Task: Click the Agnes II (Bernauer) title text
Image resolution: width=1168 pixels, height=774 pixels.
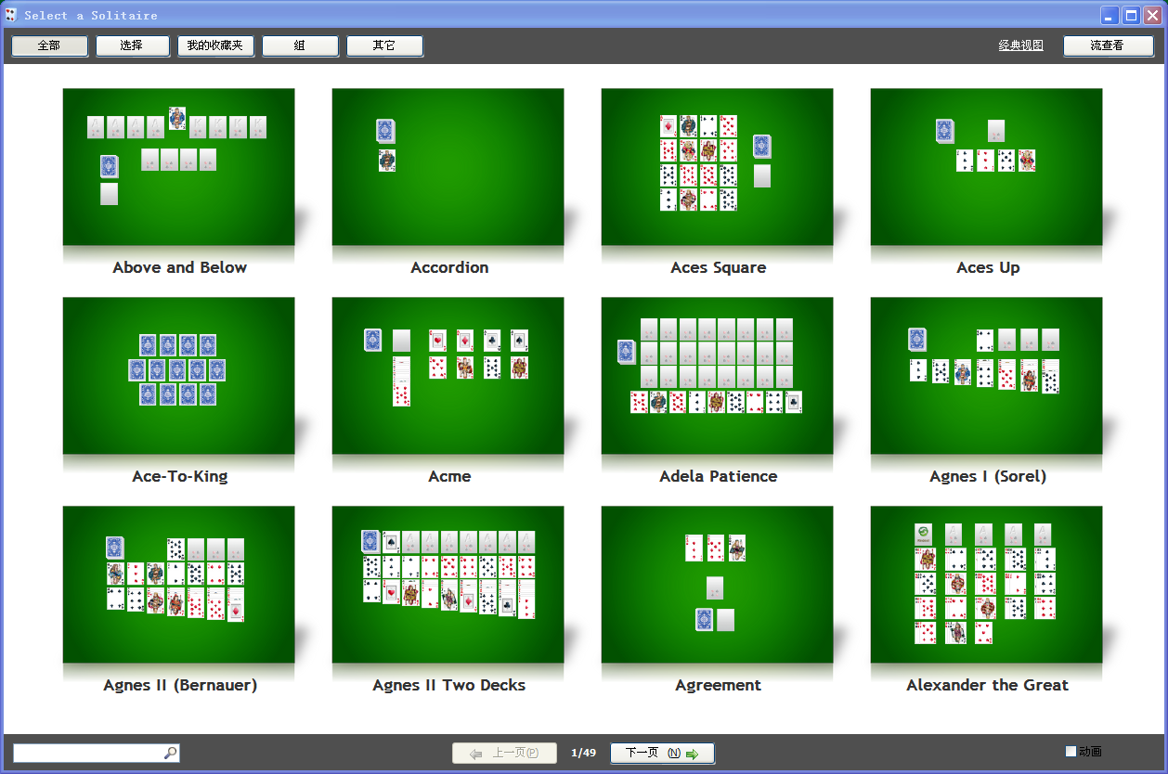Action: coord(180,685)
